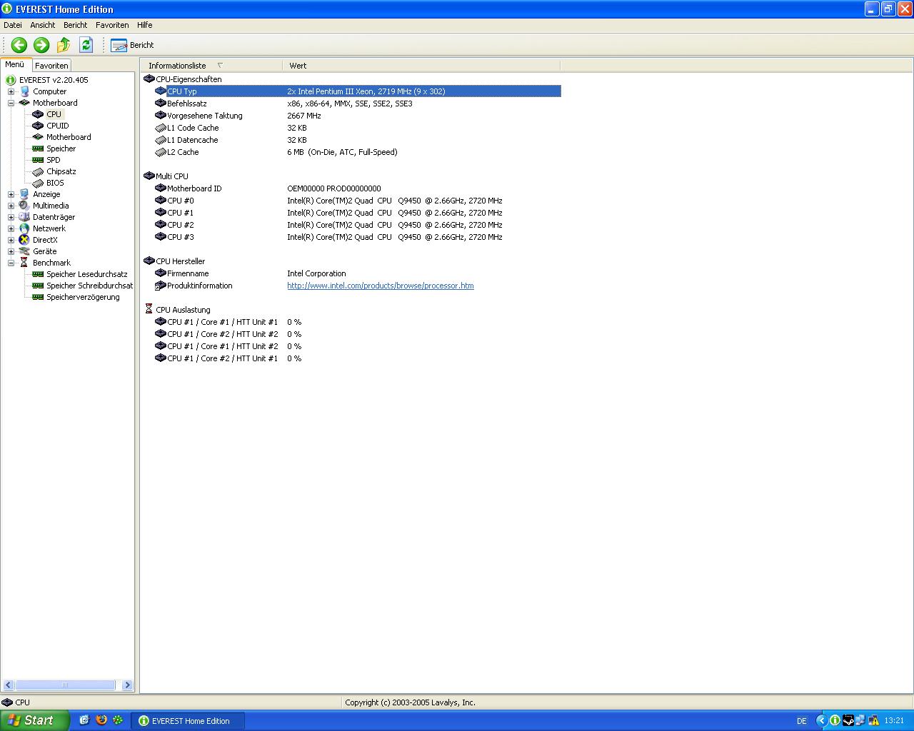
Task: Sort by Informationsliste column header
Action: tap(211, 66)
